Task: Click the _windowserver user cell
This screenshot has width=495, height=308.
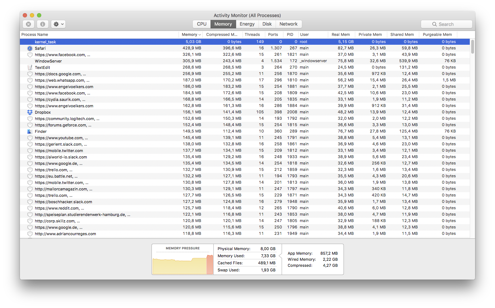Action: (313, 61)
